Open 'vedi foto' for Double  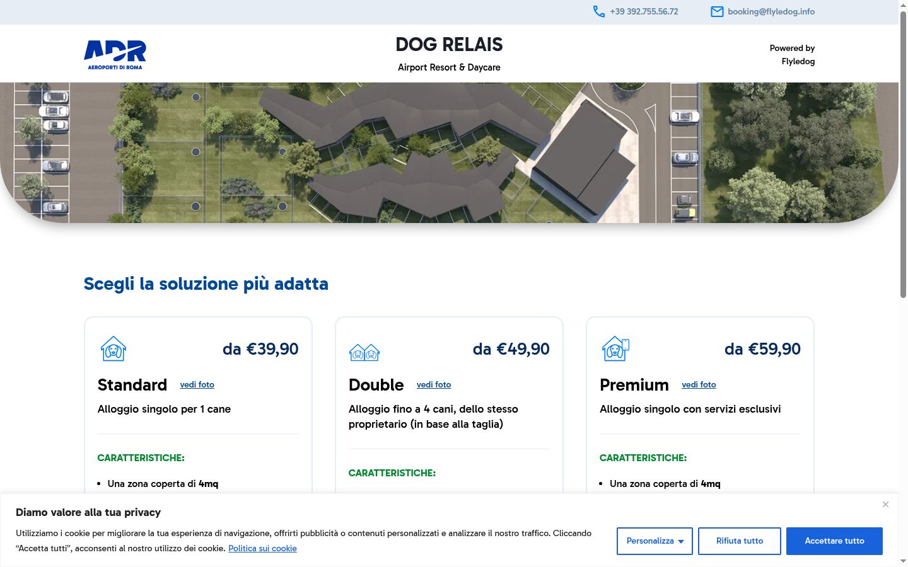[434, 384]
